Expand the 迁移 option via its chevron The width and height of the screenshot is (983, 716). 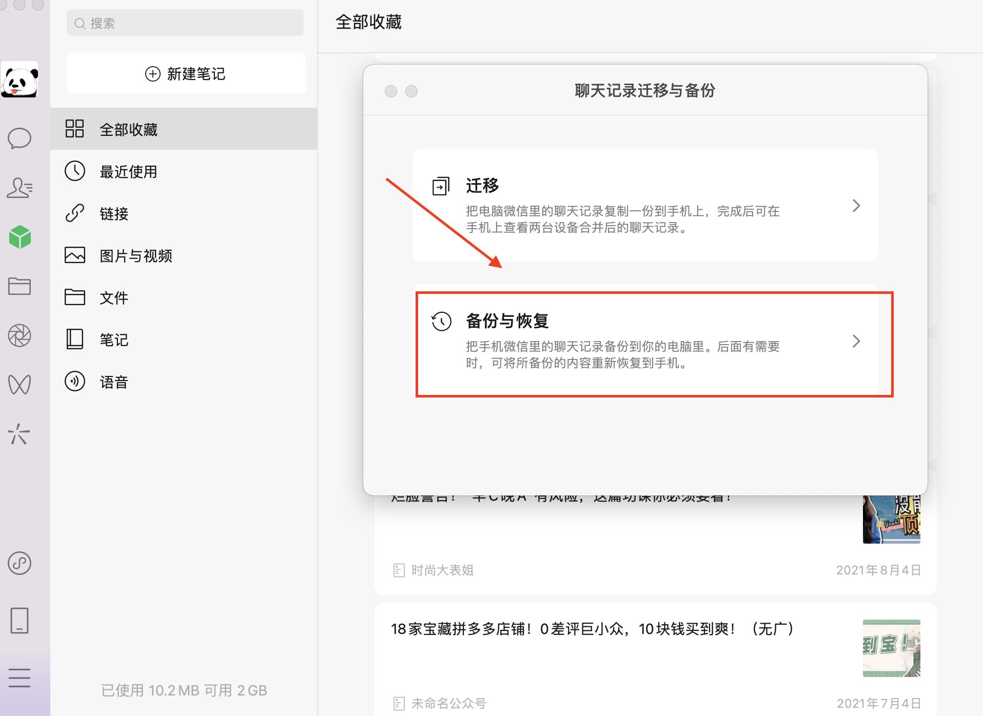(x=856, y=206)
